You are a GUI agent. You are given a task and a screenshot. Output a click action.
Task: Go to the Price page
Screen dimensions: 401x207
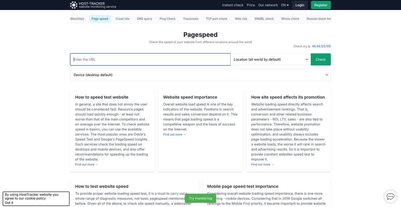click(x=251, y=5)
